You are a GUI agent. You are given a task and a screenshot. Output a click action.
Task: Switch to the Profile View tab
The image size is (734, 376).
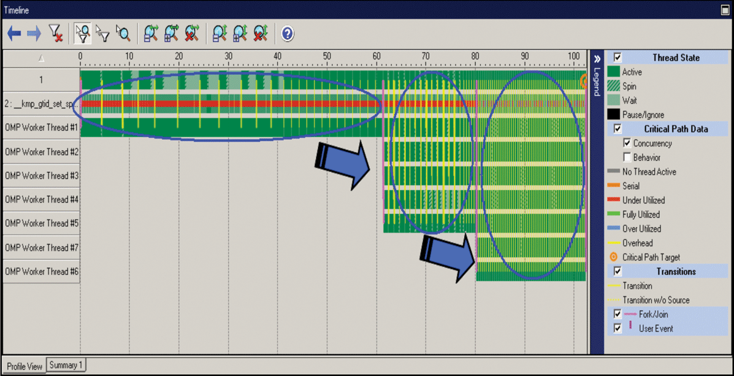tap(25, 366)
